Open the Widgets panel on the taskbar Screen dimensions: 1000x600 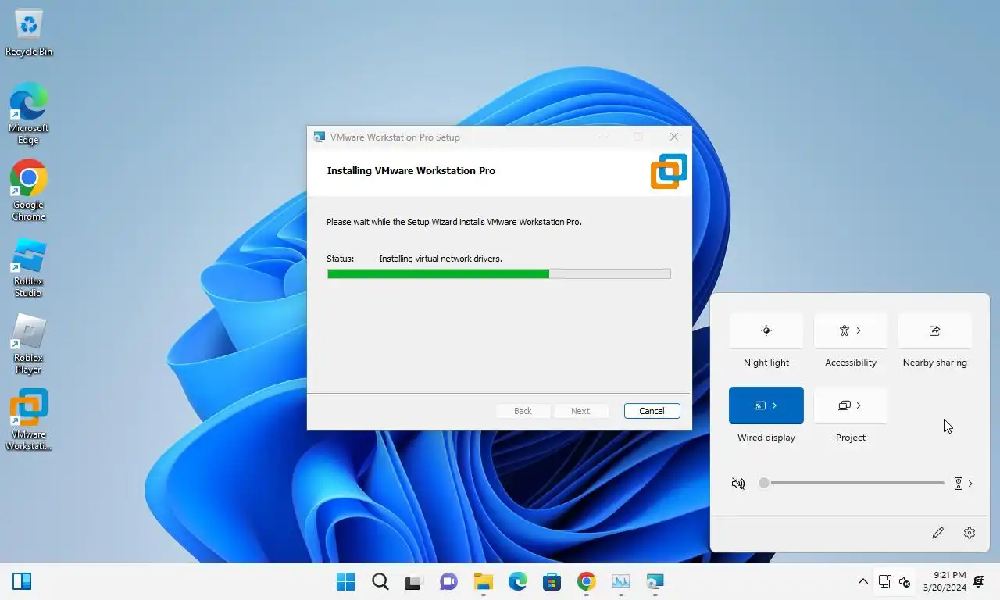22,581
